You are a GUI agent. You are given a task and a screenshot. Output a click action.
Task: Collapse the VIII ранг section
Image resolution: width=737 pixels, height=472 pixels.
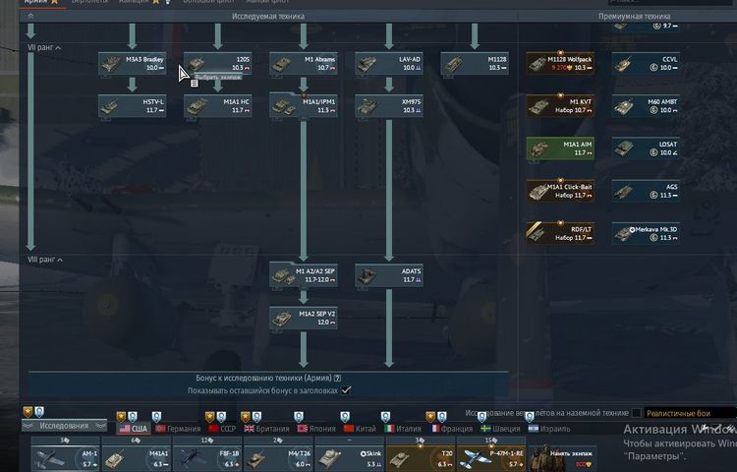(45, 260)
